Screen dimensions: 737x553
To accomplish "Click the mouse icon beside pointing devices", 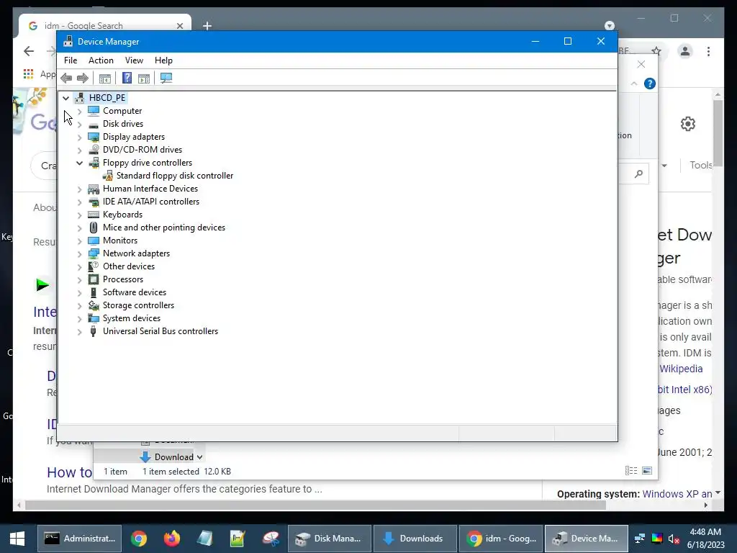I will (x=94, y=228).
